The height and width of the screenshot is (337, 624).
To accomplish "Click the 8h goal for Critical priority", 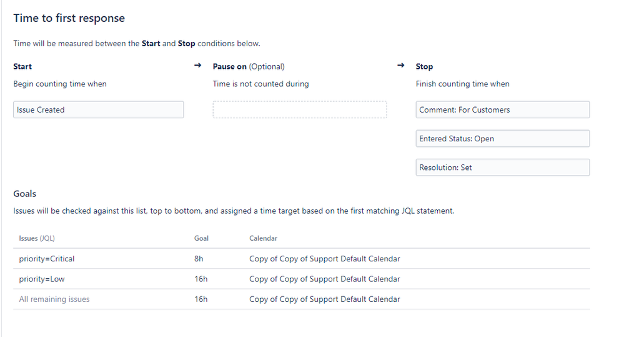I will coord(199,258).
